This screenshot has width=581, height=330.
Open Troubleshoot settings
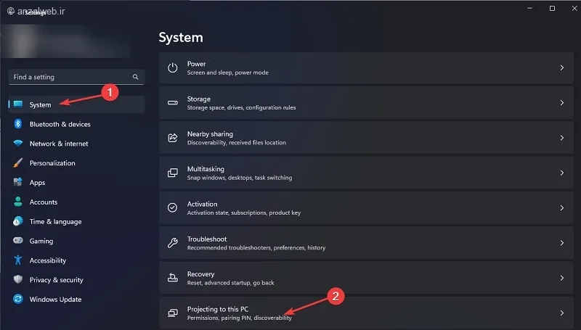366,243
